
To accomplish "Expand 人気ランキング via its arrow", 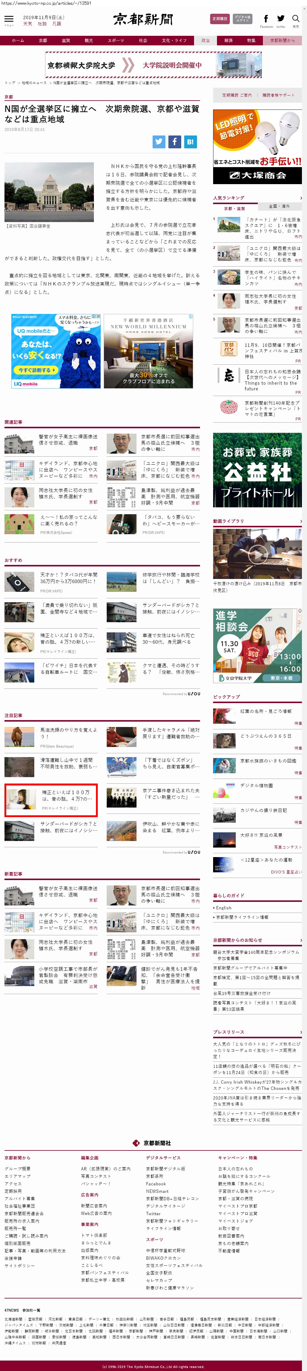I will pos(301,198).
